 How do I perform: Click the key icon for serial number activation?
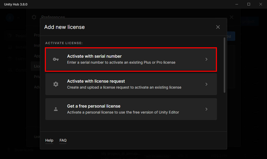point(56,59)
